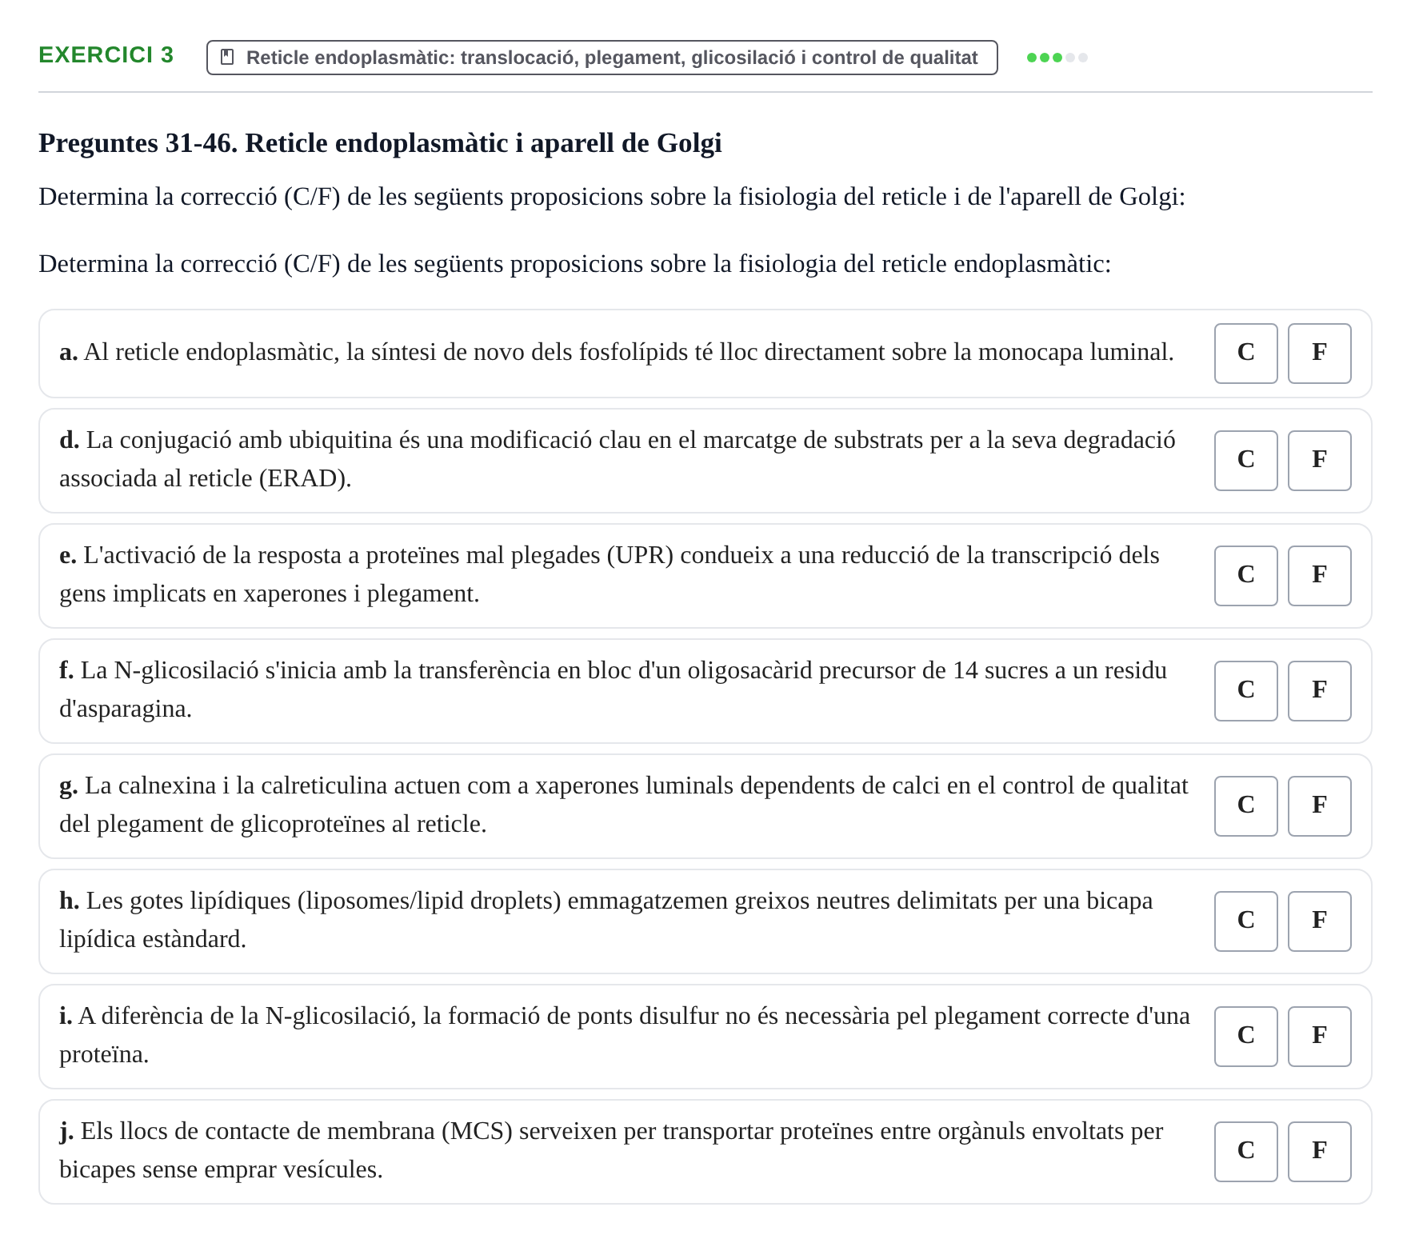1411x1243 pixels.
Task: Click statement a text about fosfolípids
Action: (x=617, y=353)
